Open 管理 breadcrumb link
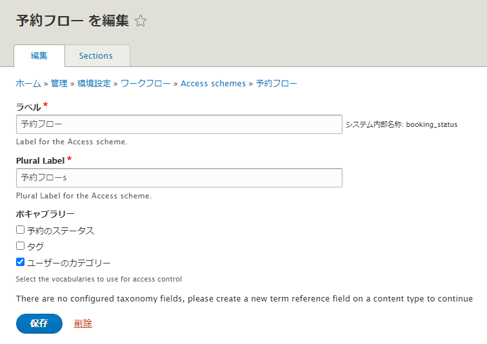487x344 pixels. pos(59,84)
